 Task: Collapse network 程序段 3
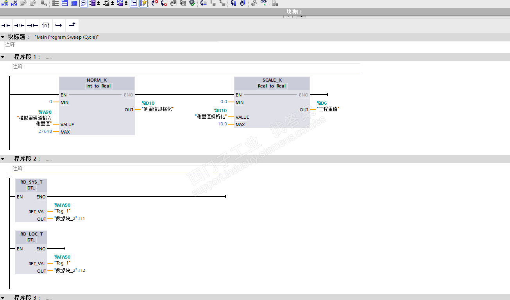3,298
